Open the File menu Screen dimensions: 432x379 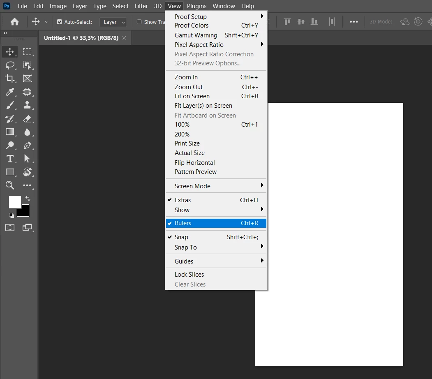point(22,6)
